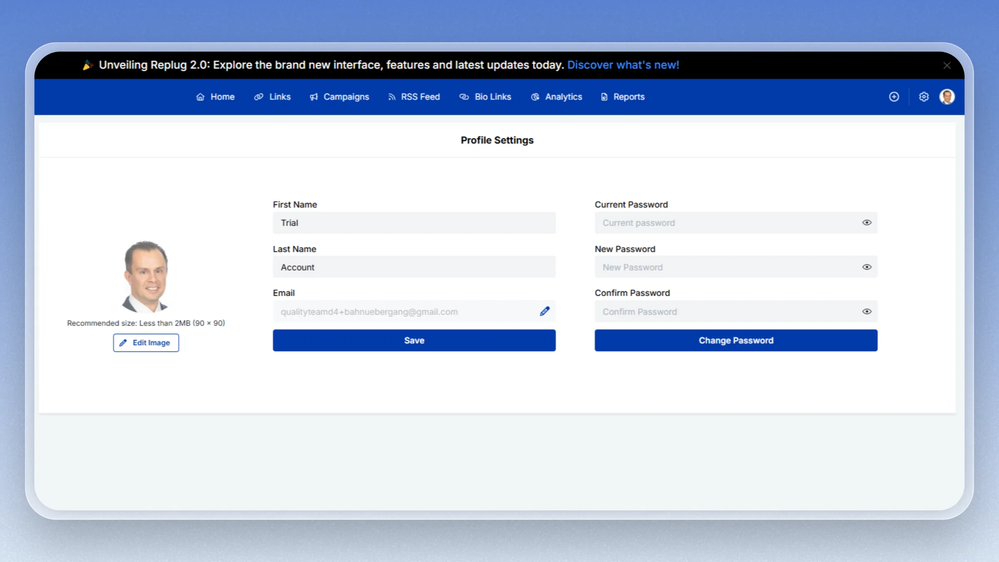This screenshot has height=562, width=999.
Task: Click into the Last Name field
Action: tap(414, 267)
